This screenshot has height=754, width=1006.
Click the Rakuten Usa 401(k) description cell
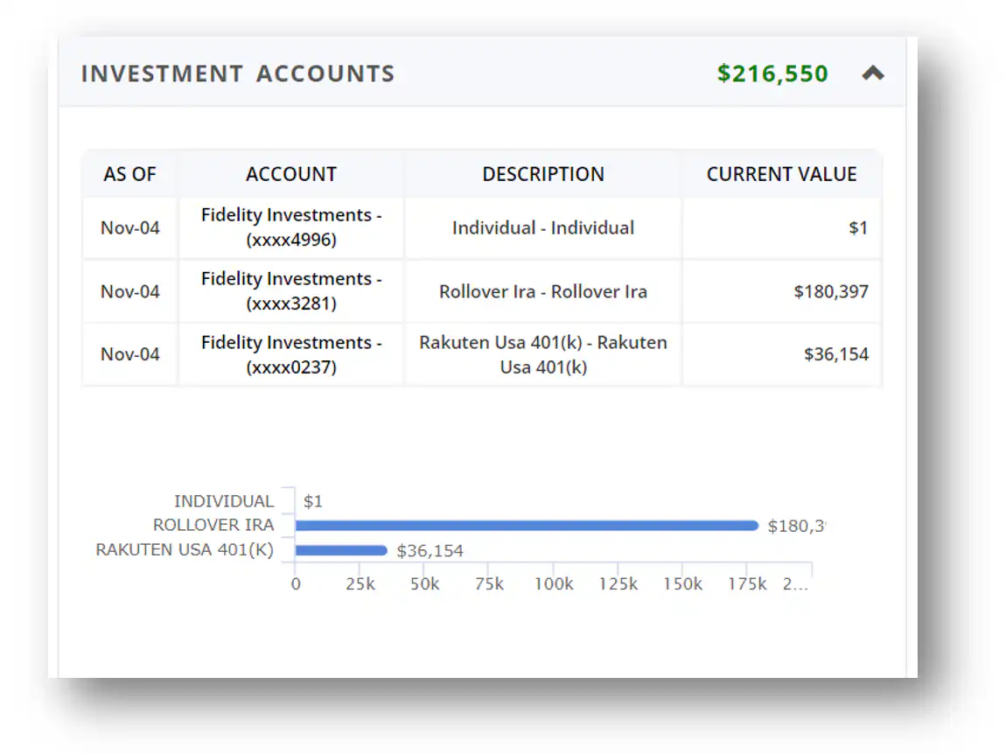[542, 354]
